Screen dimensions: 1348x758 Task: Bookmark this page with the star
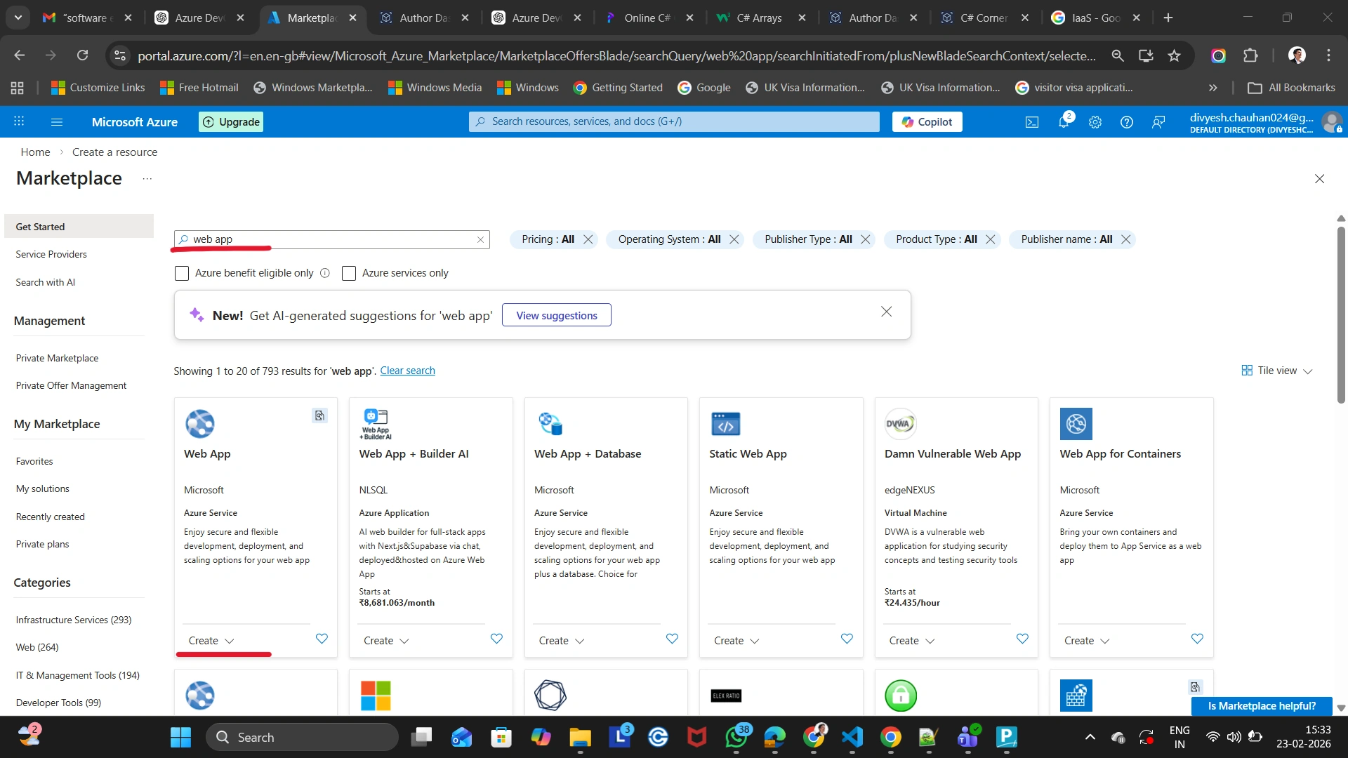pyautogui.click(x=1174, y=55)
